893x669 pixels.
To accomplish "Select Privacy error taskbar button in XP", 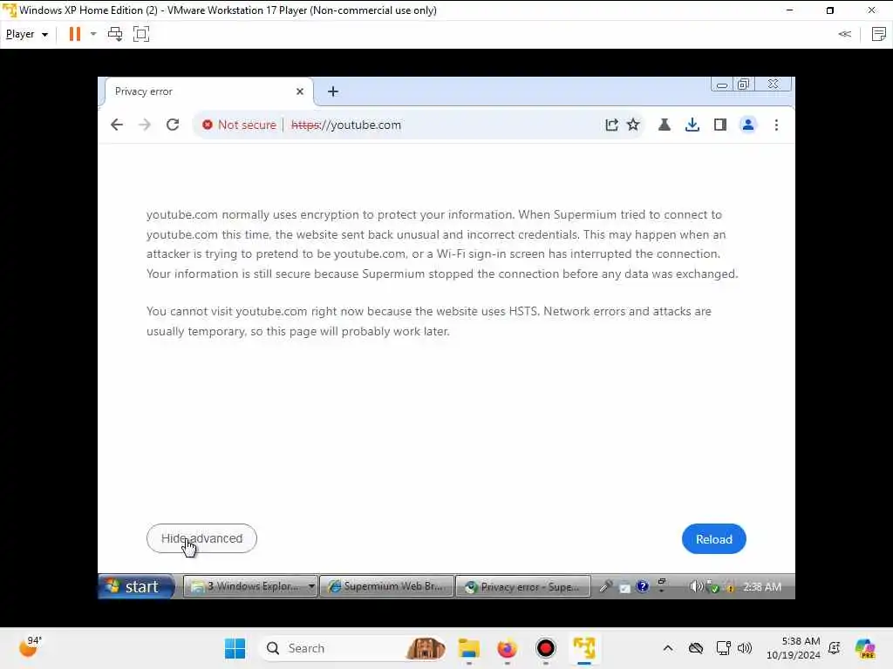I will pos(523,586).
